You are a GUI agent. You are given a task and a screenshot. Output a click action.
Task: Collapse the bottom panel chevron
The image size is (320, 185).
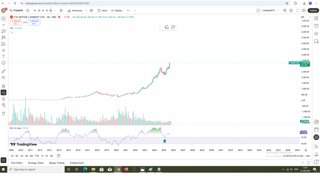pos(302,163)
